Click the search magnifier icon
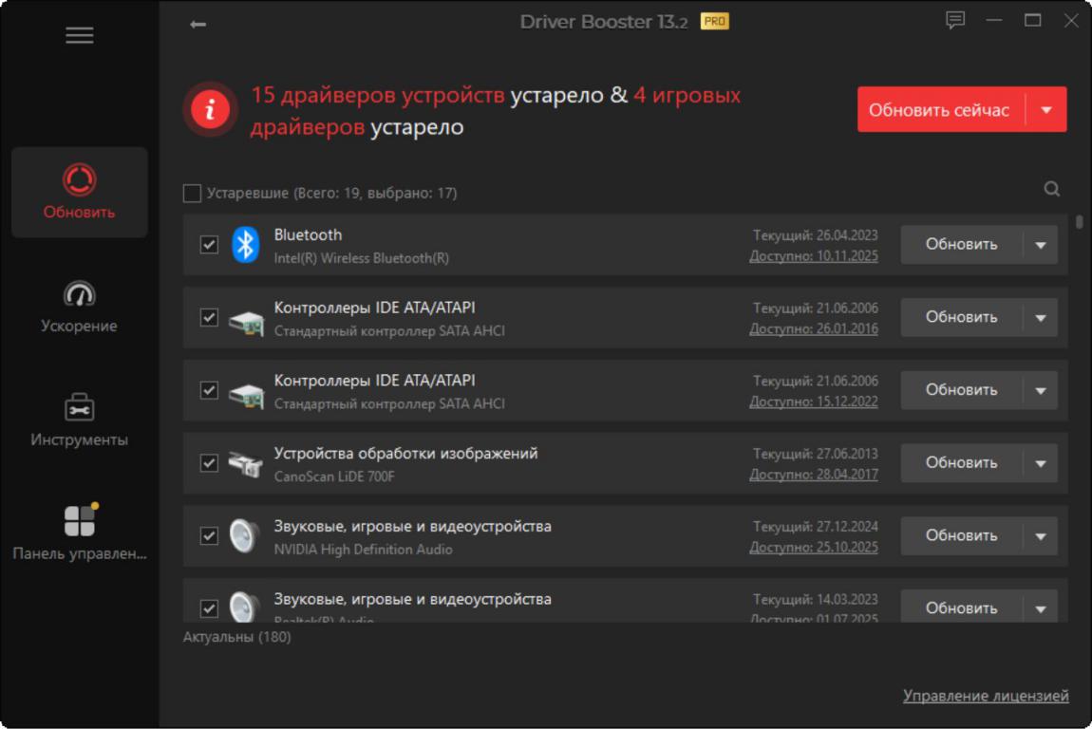 click(x=1051, y=189)
